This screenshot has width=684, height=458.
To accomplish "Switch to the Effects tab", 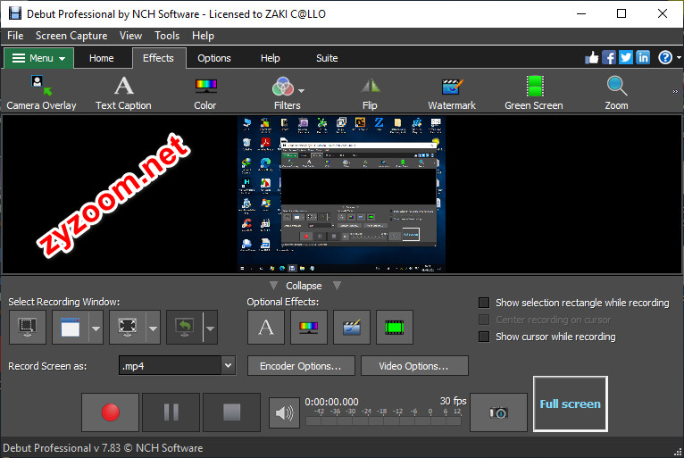I will click(x=158, y=58).
